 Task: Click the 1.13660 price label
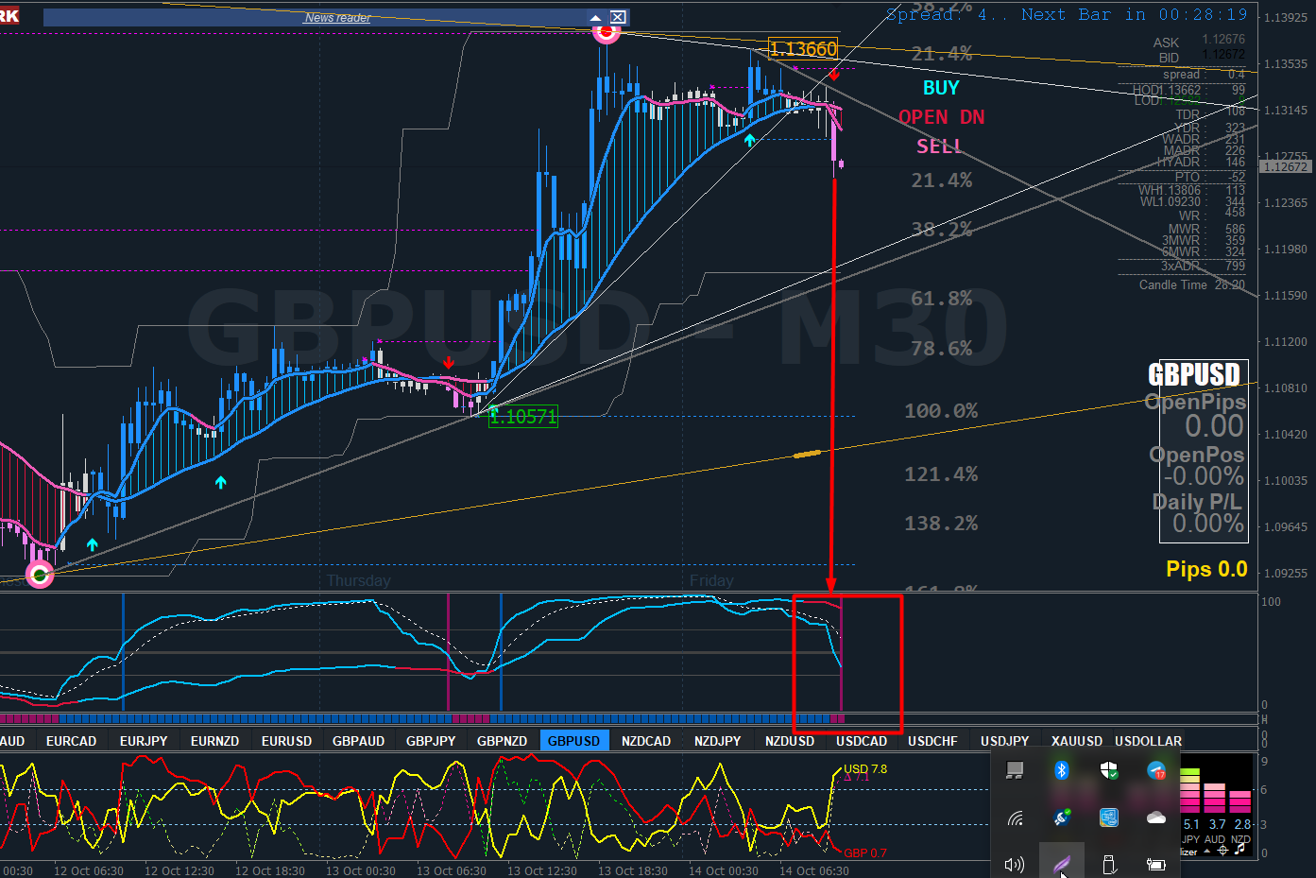point(803,49)
